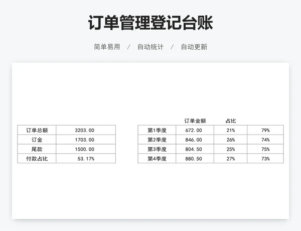Click the 自动统计 subtitle text
The width and height of the screenshot is (301, 231).
[x=150, y=47]
